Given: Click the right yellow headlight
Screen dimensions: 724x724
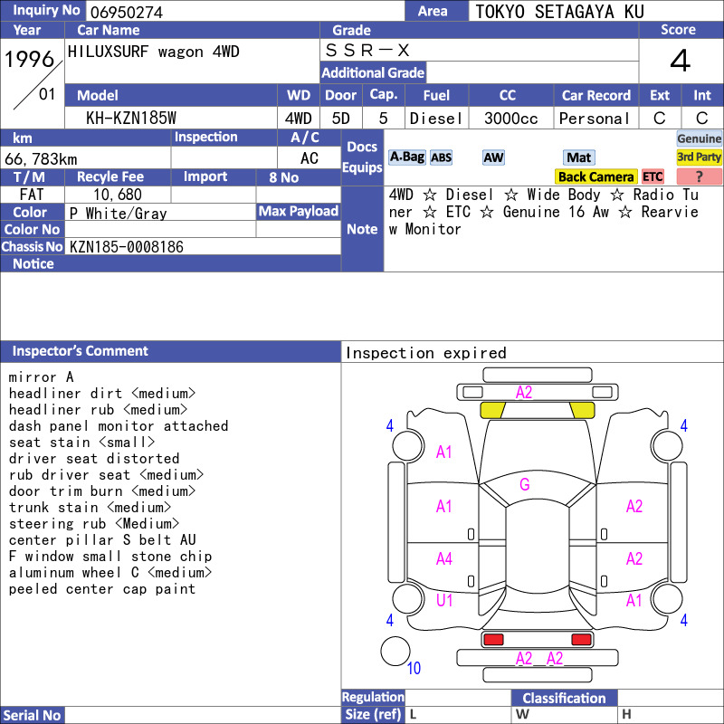Looking at the screenshot, I should click(x=582, y=410).
